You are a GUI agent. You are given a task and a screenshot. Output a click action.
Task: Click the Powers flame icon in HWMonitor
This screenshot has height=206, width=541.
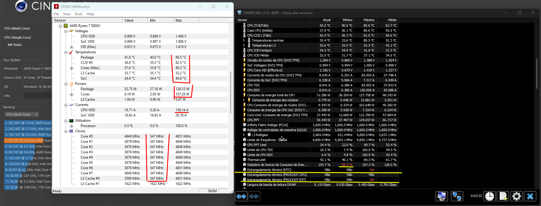(x=71, y=84)
